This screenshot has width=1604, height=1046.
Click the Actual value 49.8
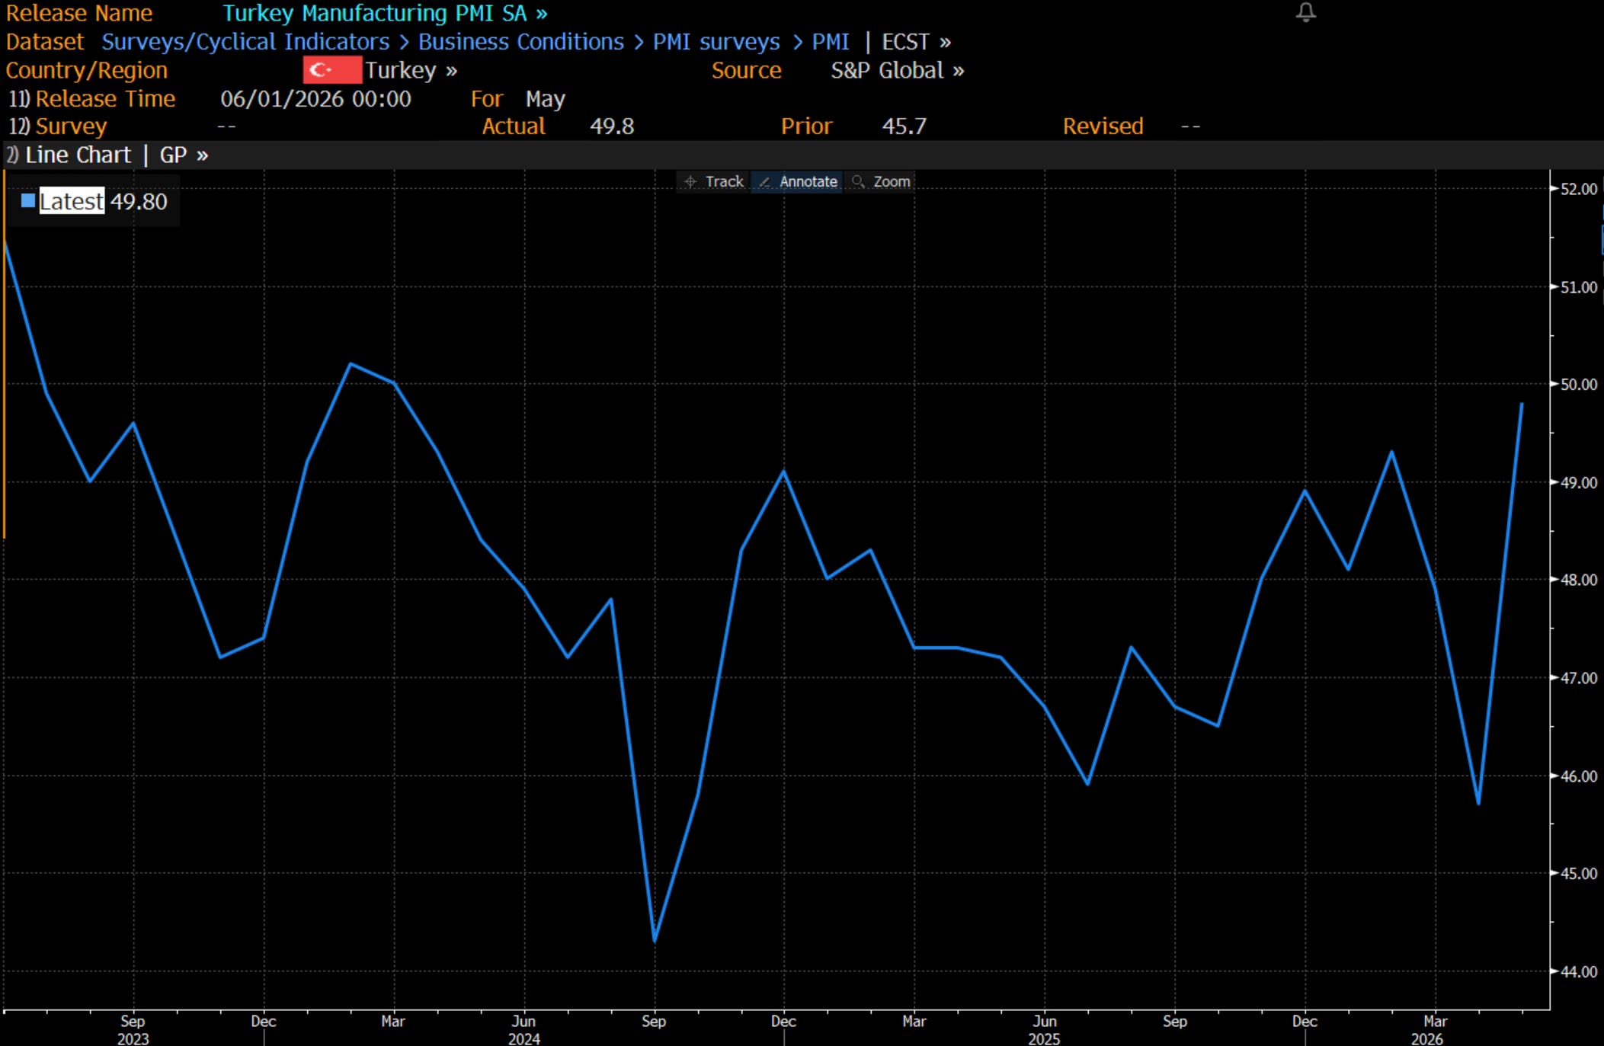tap(612, 126)
